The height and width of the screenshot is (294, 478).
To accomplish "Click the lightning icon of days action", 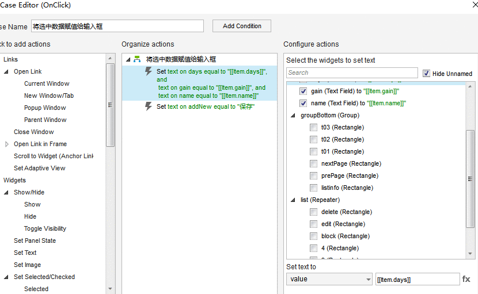I will 149,71.
